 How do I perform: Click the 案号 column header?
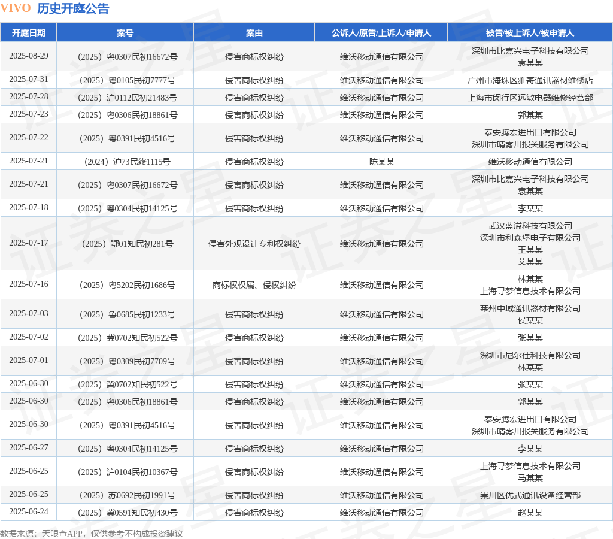pyautogui.click(x=125, y=33)
